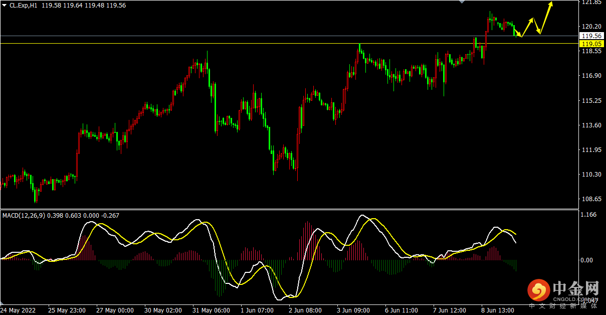Image resolution: width=606 pixels, height=315 pixels.
Task: Open the CNGOLD.COM watermark link
Action: tap(576, 298)
